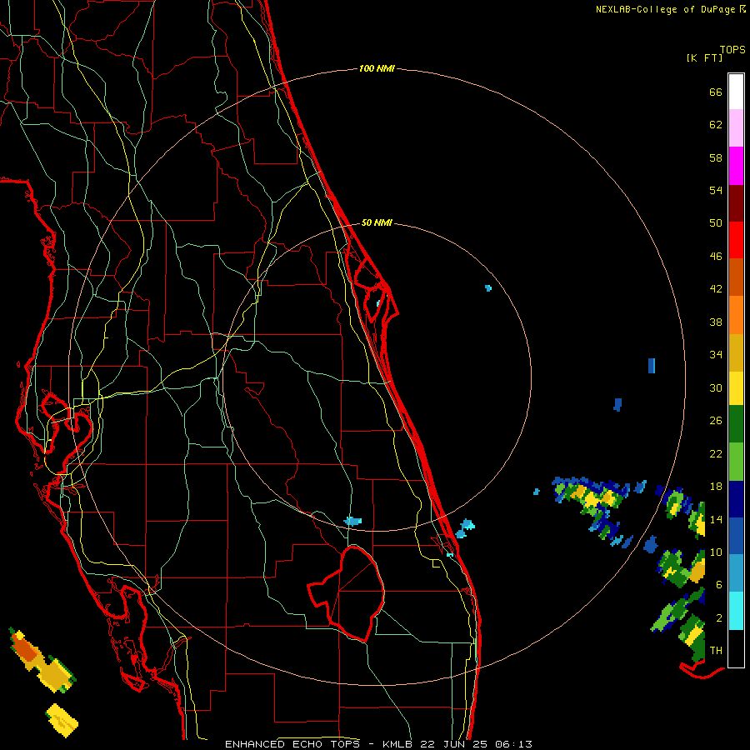Screen dimensions: 750x750
Task: Click the gold 34 kft legend swatch
Action: coord(736,352)
